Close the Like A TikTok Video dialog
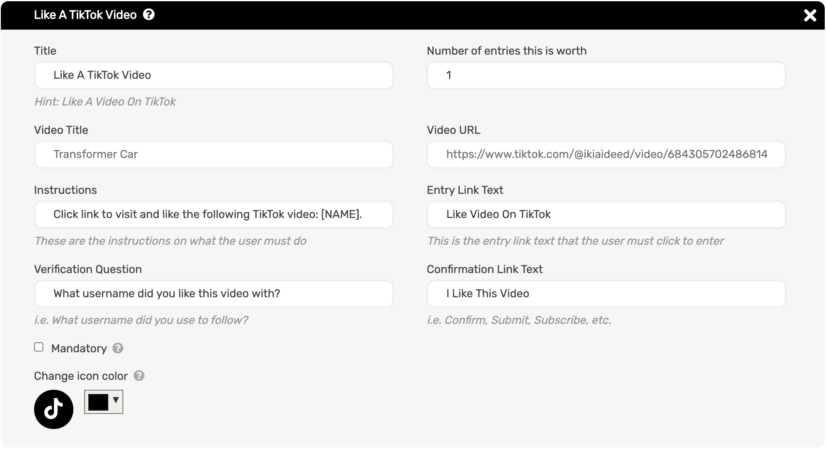 [810, 15]
